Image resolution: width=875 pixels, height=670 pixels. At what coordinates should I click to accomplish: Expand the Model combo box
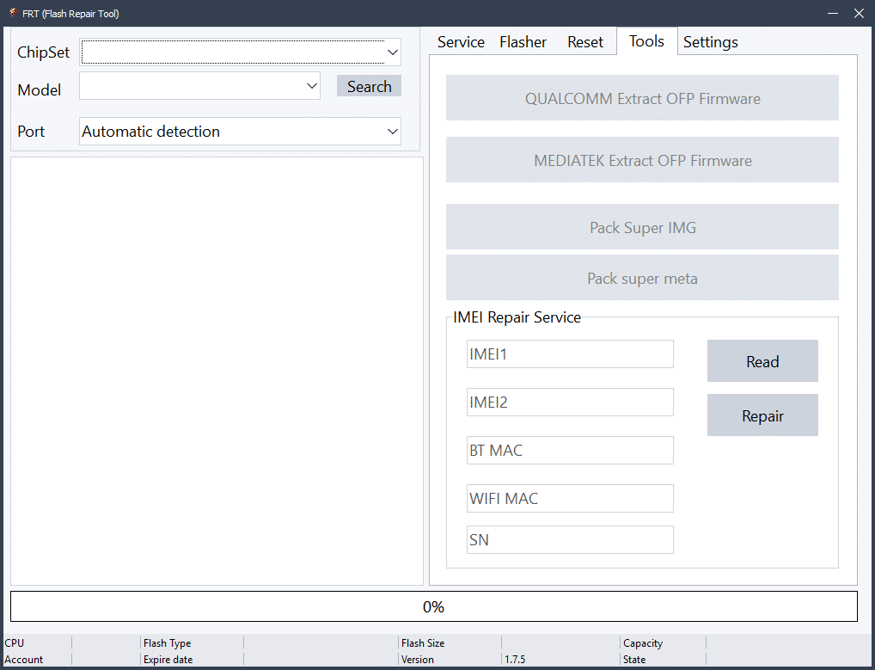(199, 86)
